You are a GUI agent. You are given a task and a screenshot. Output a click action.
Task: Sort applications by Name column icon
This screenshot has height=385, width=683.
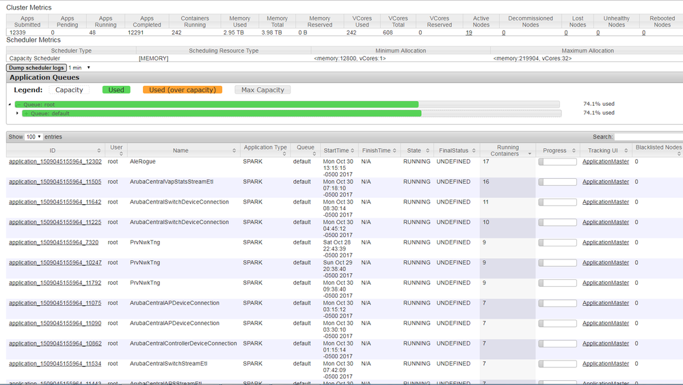click(x=235, y=151)
